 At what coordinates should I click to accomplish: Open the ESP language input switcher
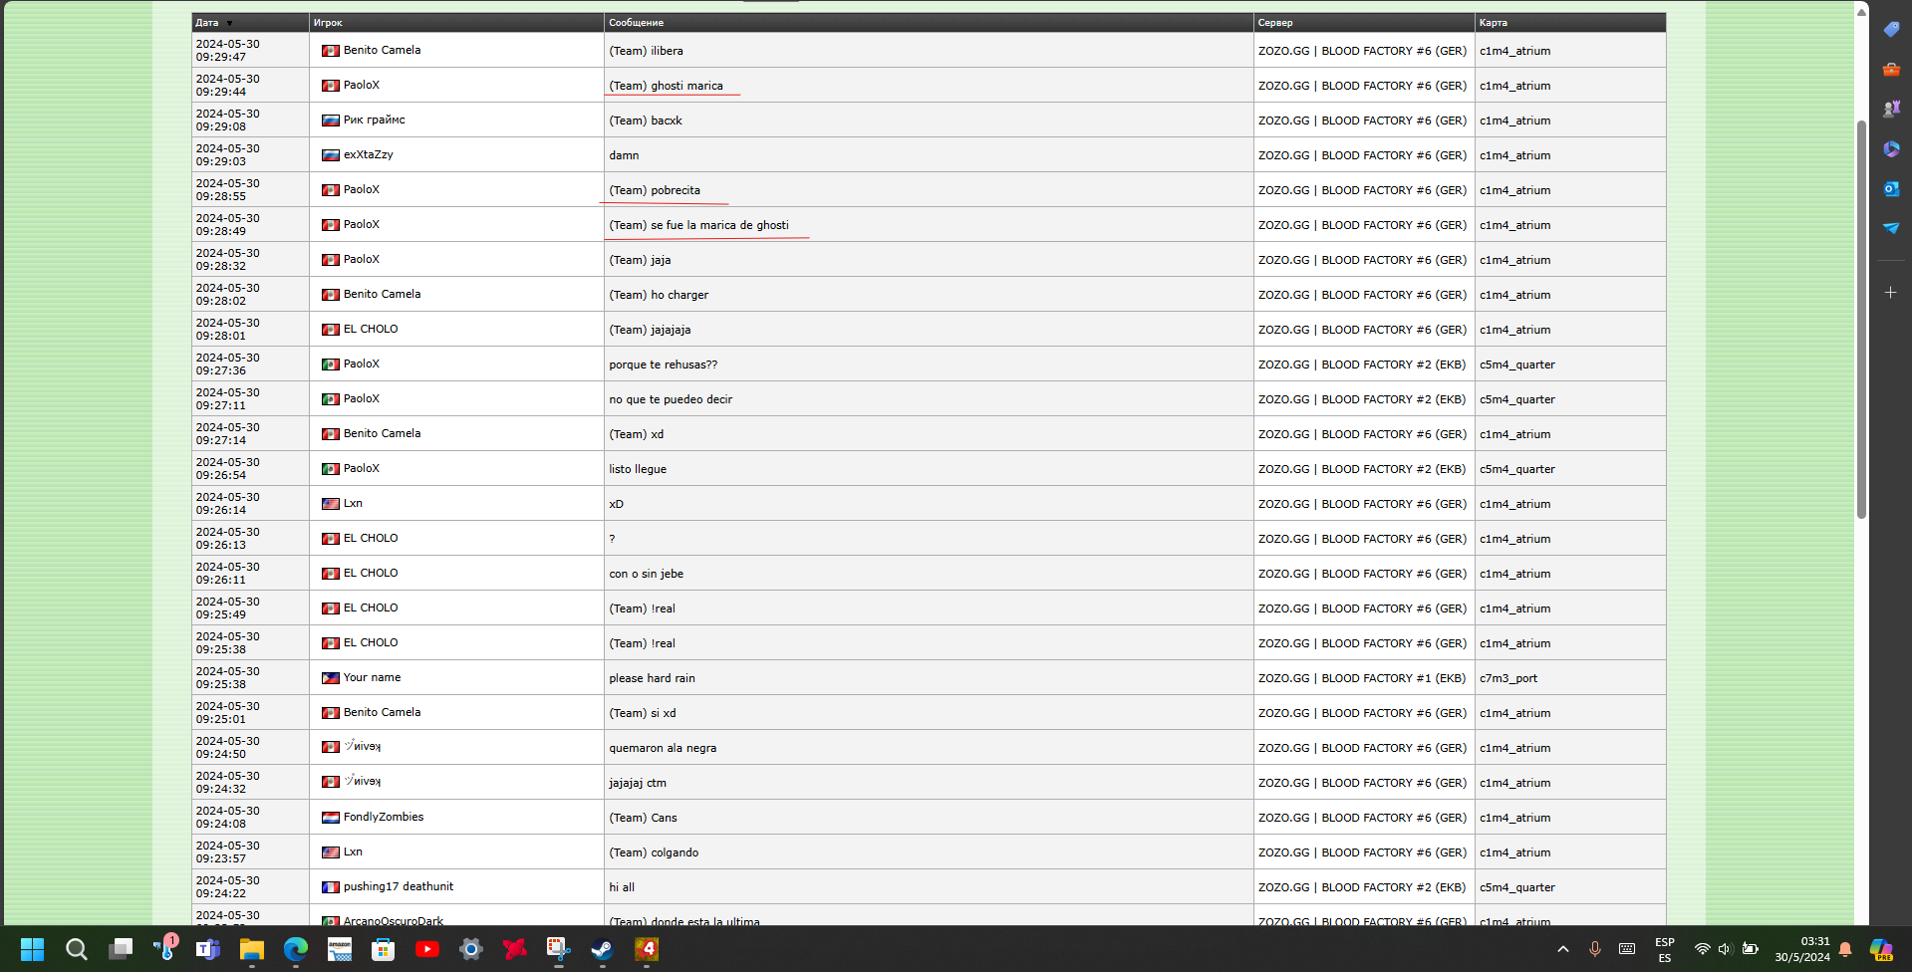click(x=1664, y=949)
